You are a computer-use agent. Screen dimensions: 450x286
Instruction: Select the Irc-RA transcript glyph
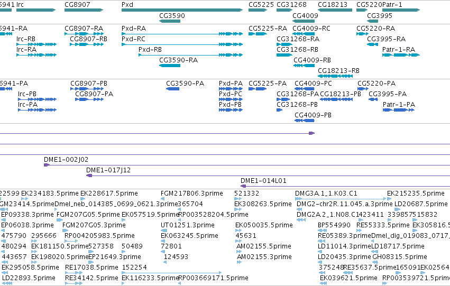(36, 55)
